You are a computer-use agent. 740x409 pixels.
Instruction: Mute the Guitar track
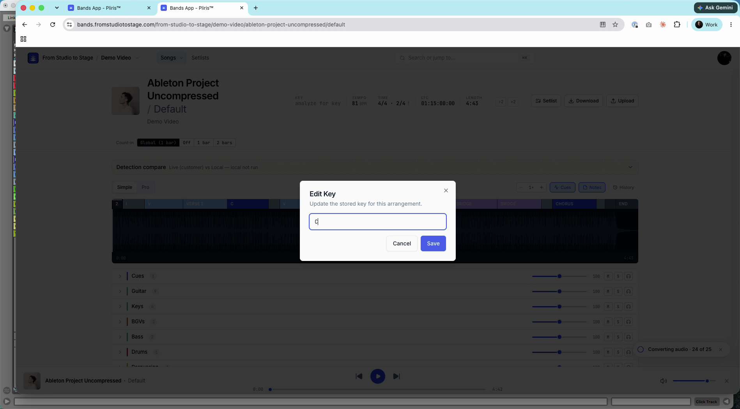608,291
